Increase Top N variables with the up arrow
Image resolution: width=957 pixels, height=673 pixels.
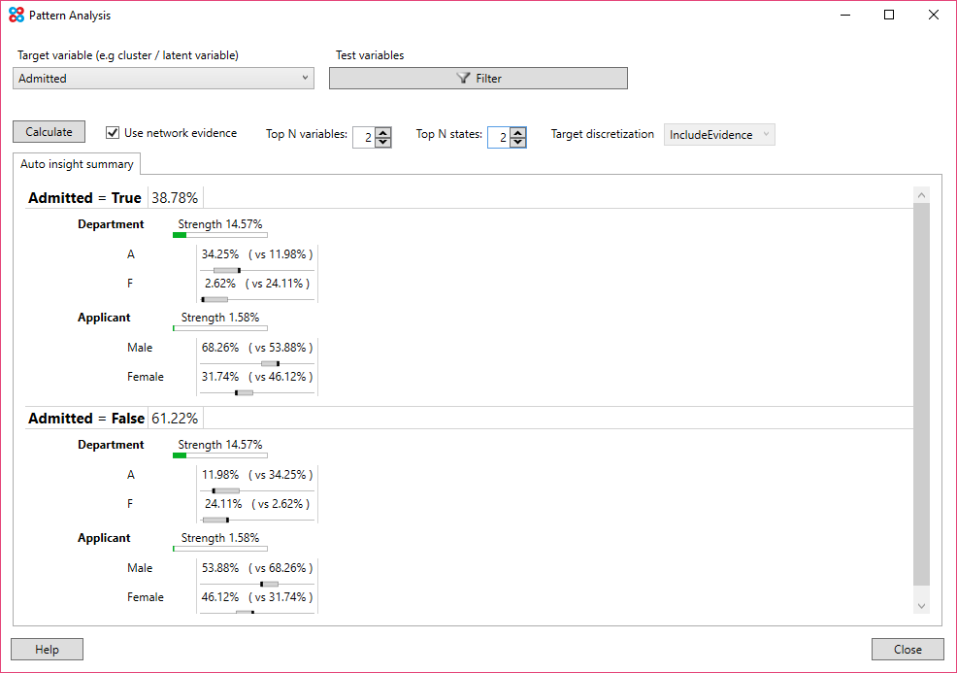click(384, 132)
